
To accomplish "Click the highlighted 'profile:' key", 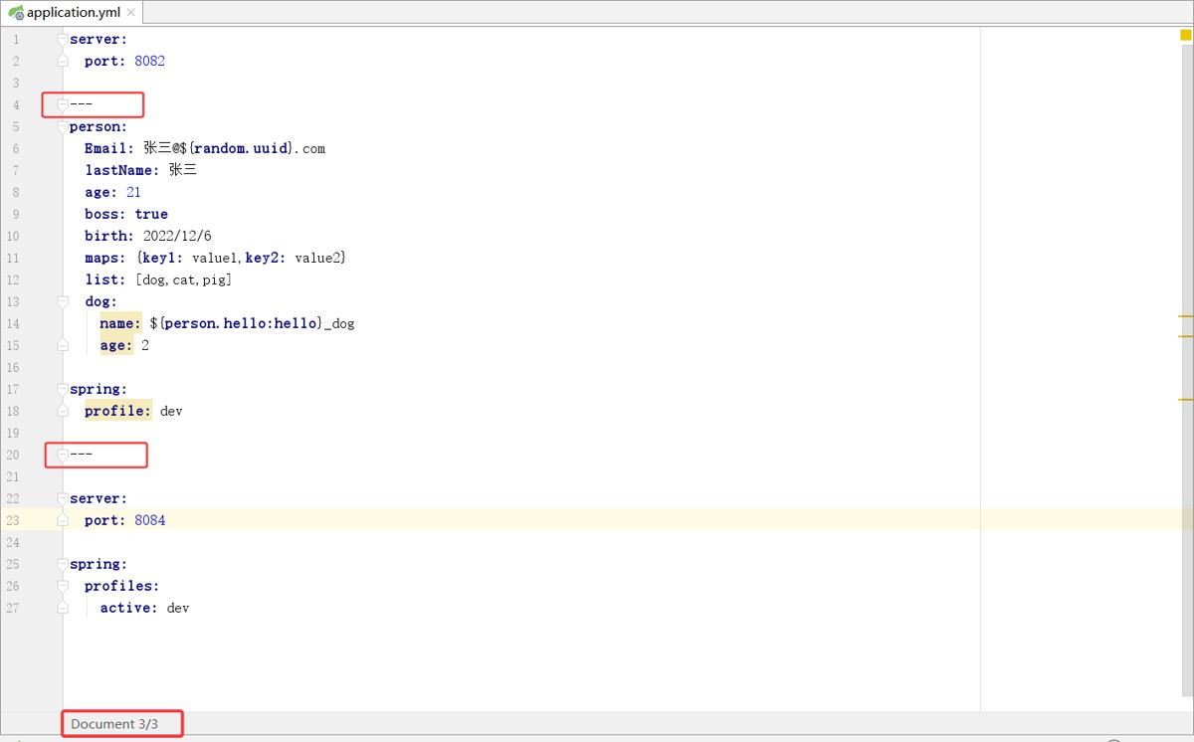I will 117,411.
